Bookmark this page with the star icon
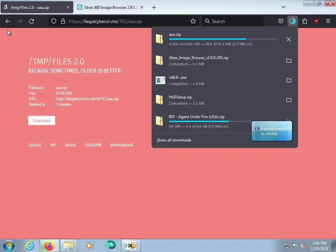 click(x=193, y=21)
